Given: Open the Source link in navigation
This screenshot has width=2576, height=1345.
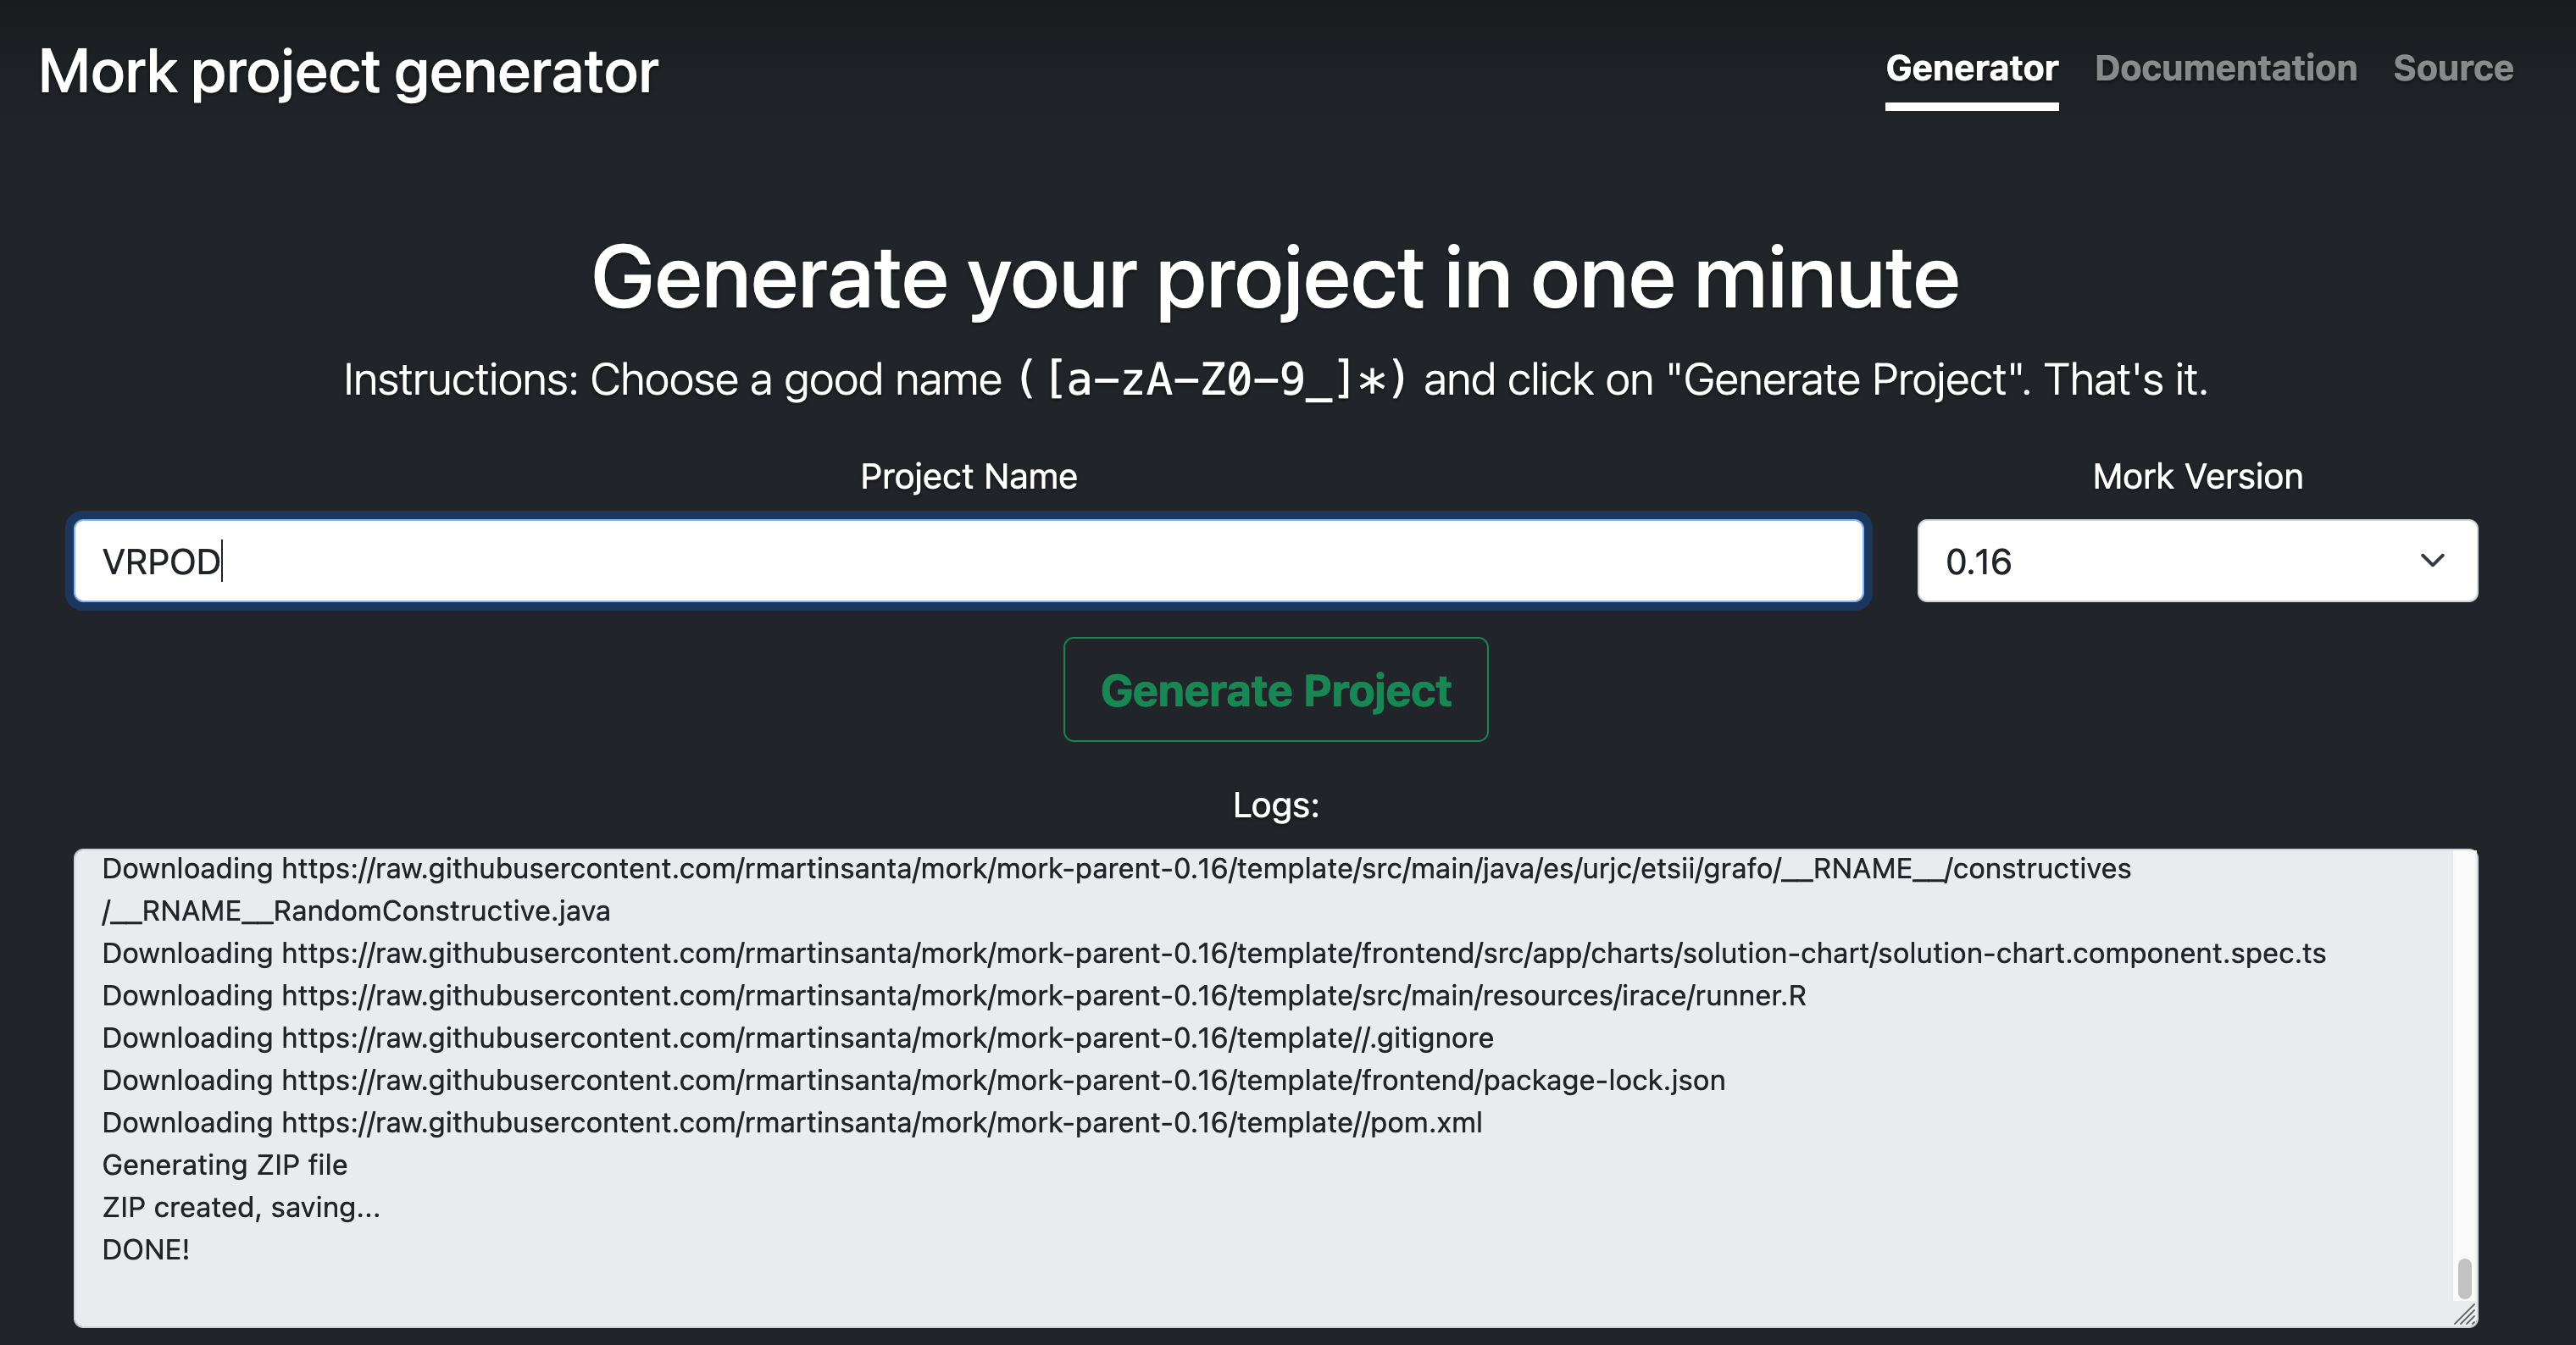Looking at the screenshot, I should [x=2452, y=68].
